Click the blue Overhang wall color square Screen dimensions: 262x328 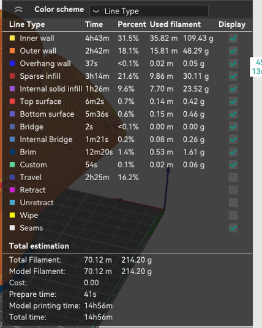(x=12, y=64)
